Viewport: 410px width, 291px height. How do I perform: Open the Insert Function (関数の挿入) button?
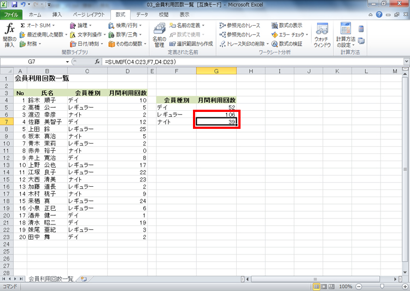pos(10,35)
